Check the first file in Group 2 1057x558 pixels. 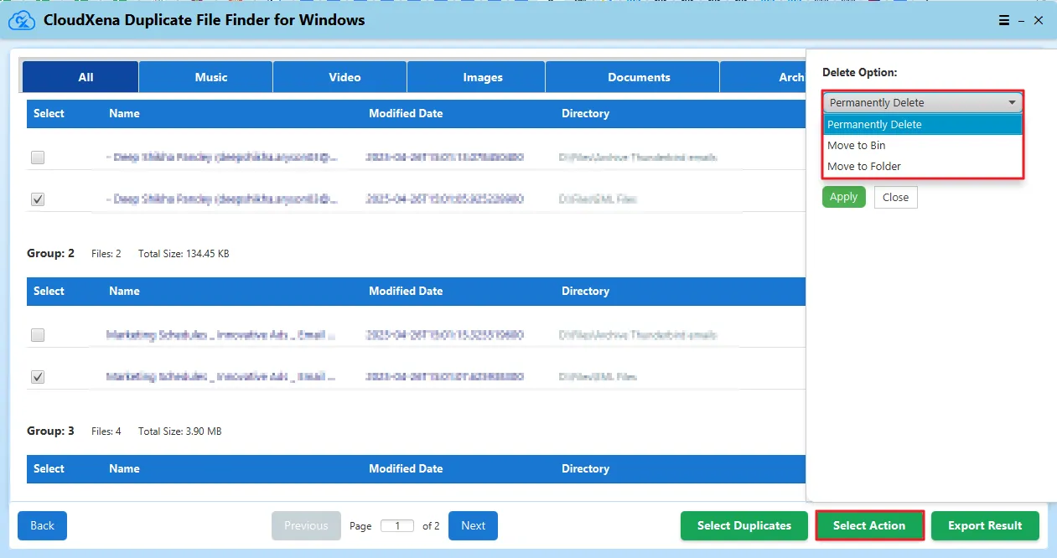point(38,335)
